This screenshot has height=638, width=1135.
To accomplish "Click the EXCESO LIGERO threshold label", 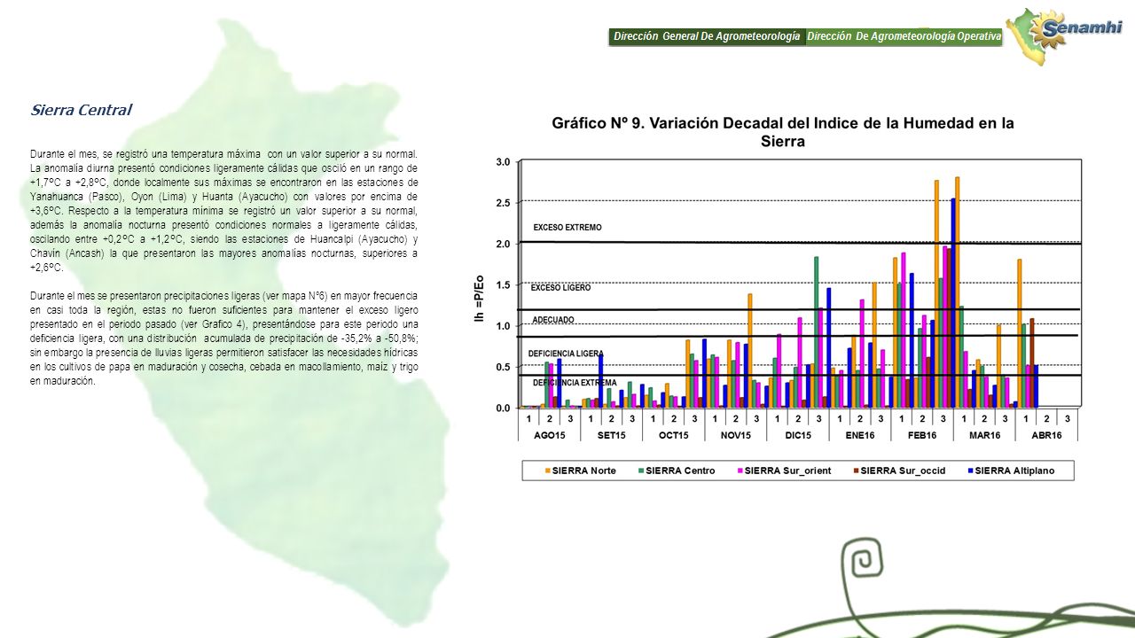I will tap(560, 288).
